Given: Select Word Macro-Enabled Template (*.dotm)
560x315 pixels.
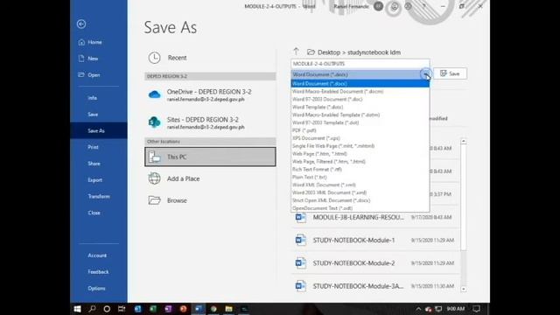Looking at the screenshot, I should tap(360, 115).
